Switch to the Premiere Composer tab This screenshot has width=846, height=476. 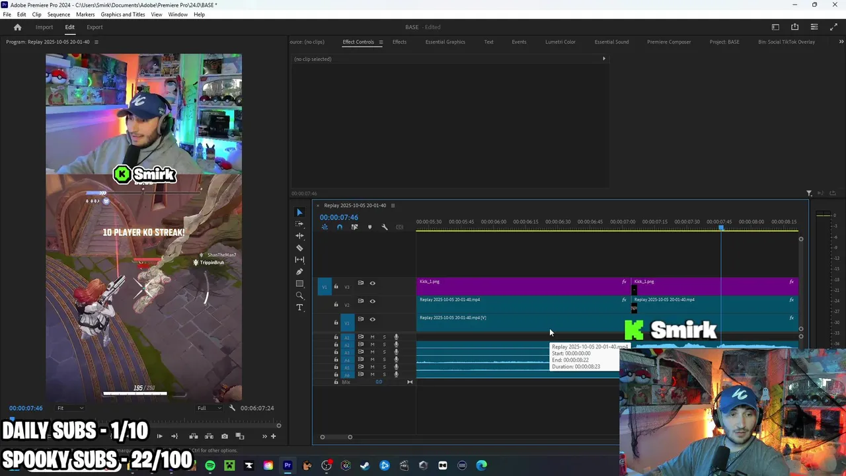point(669,42)
